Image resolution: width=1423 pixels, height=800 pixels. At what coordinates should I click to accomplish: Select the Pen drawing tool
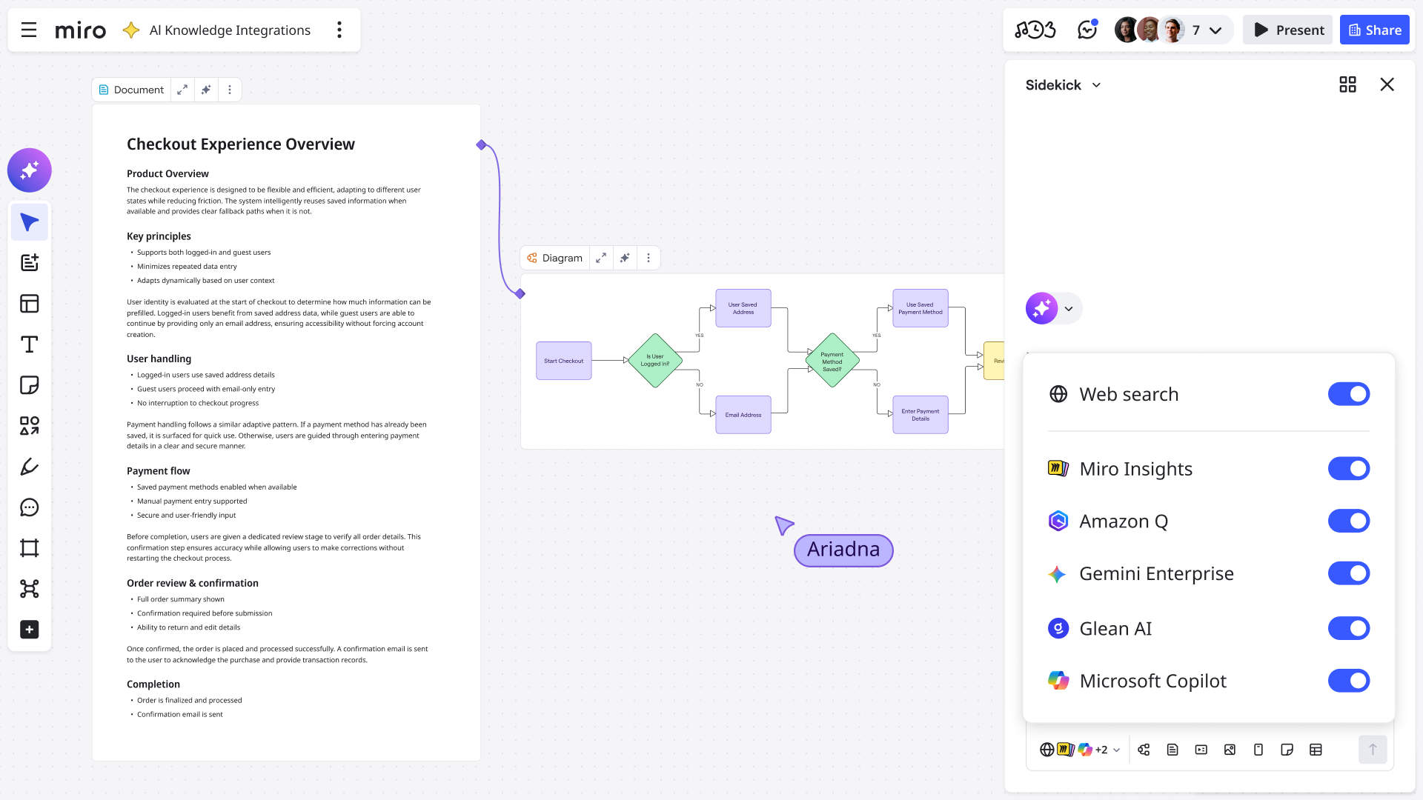point(30,467)
